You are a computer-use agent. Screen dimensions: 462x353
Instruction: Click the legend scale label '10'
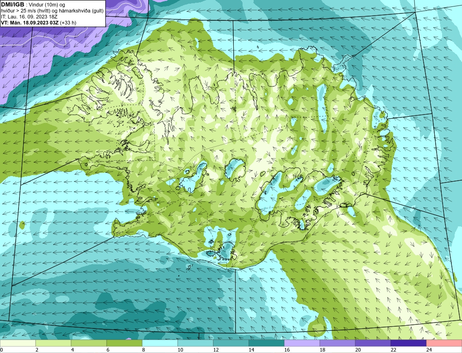tap(180, 350)
